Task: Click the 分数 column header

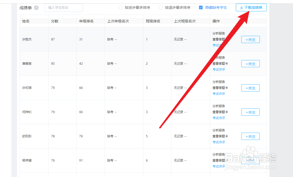Action: coord(55,21)
